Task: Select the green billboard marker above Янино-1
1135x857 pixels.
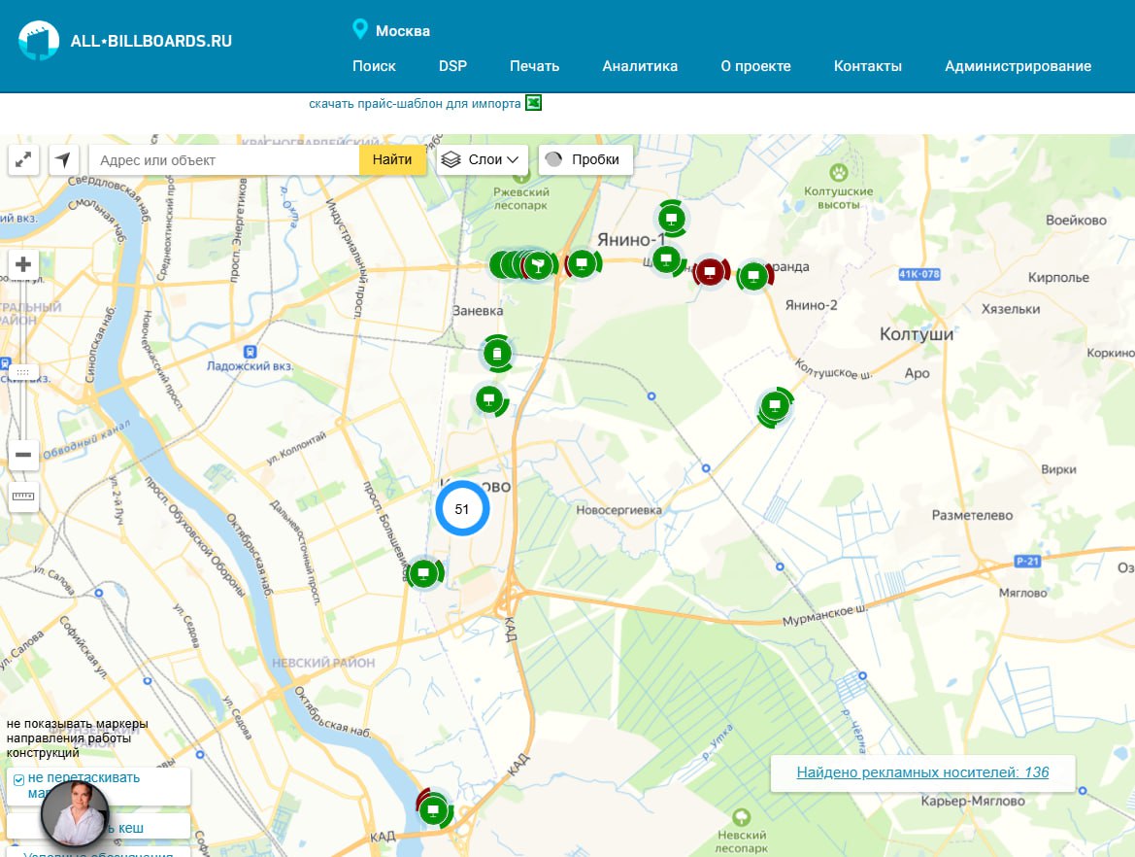Action: (672, 218)
